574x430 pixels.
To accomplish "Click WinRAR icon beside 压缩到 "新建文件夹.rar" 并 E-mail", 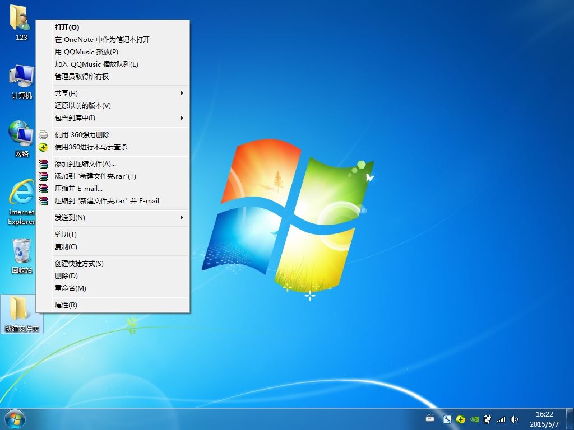I will tap(43, 201).
